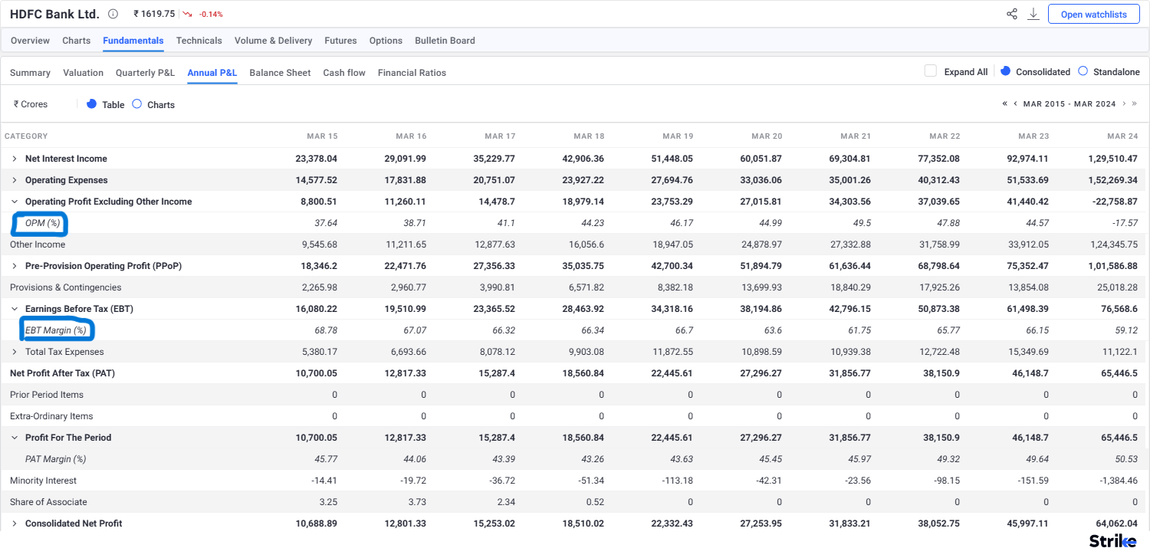Click the info icon next to HDFC Bank Ltd.

(113, 14)
